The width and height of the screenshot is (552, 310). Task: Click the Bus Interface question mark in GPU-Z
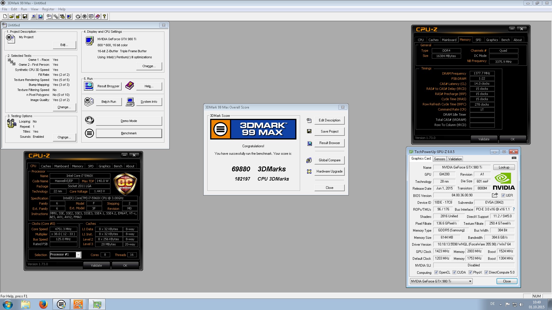coord(514,209)
